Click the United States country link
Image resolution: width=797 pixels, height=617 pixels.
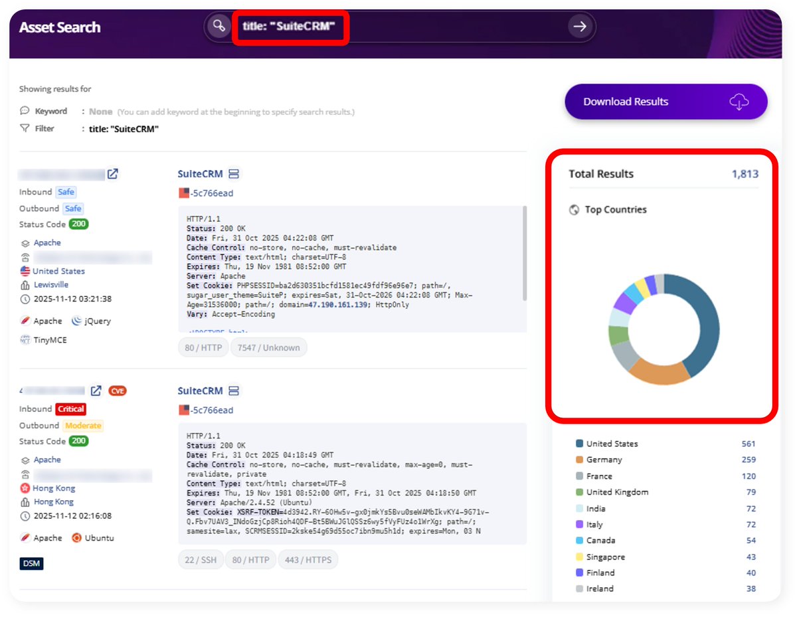58,271
